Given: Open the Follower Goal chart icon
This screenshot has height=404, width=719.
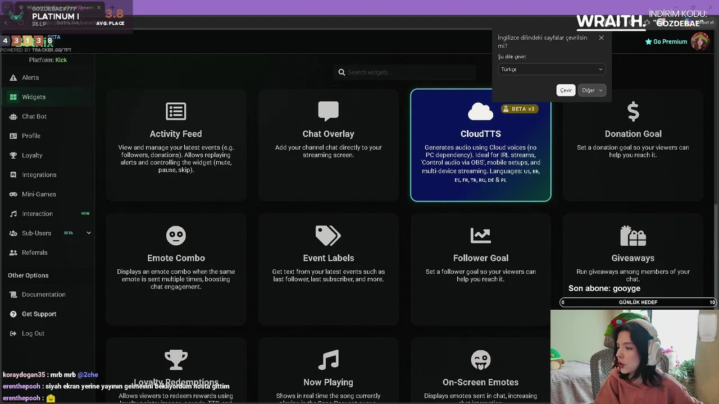Looking at the screenshot, I should [481, 235].
